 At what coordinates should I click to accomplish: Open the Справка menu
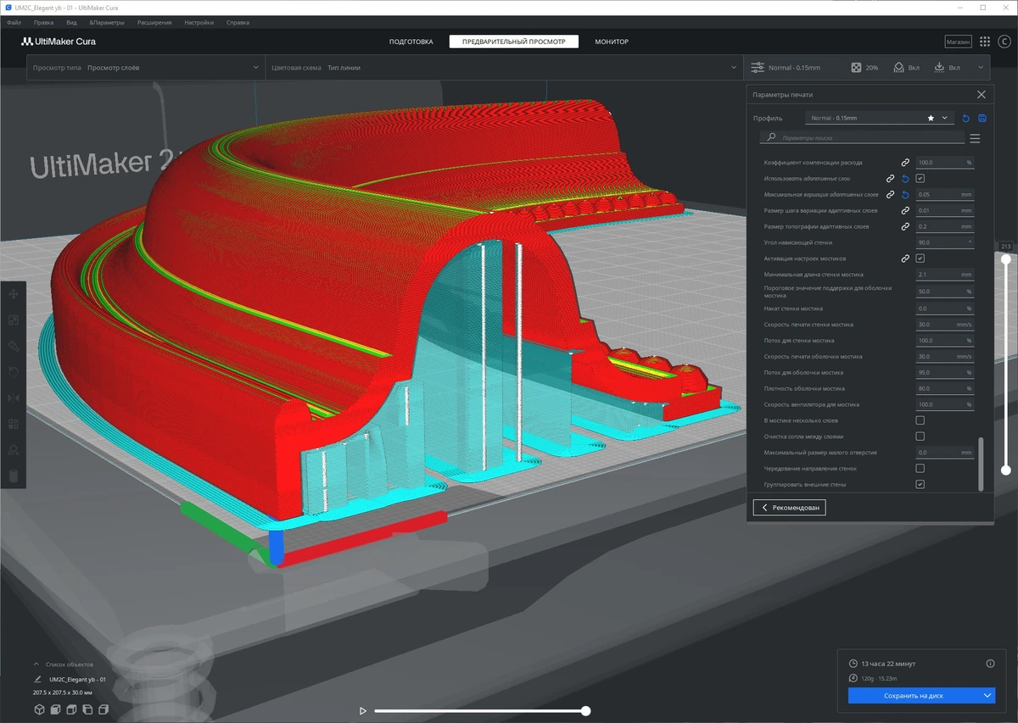pos(238,23)
